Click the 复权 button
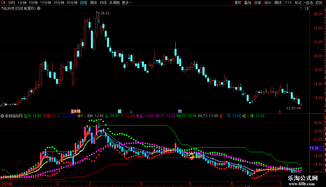The image size is (326, 187). point(238,3)
